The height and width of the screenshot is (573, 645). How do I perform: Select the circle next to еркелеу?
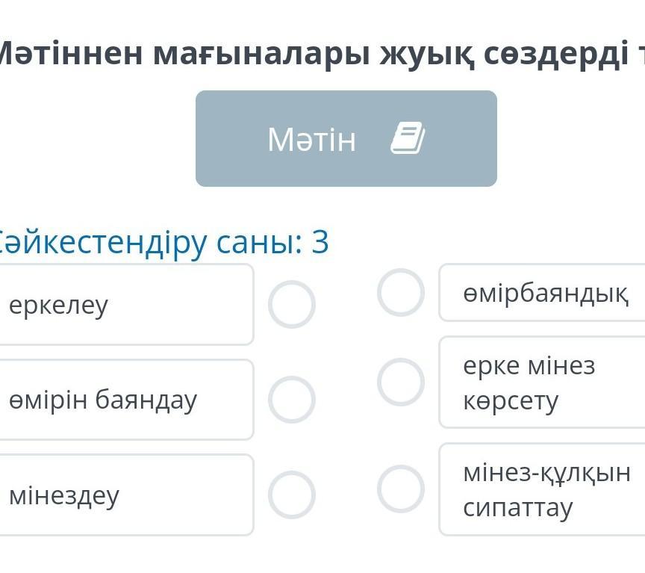[292, 304]
